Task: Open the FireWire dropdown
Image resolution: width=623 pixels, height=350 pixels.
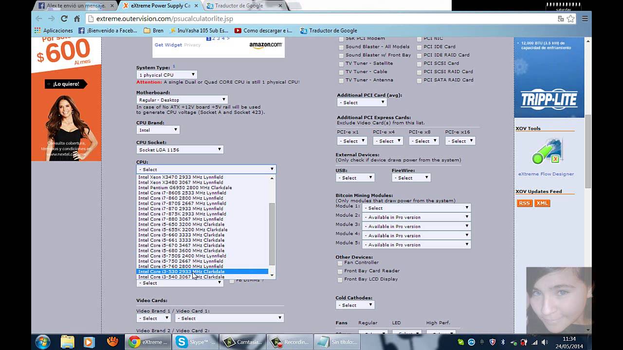Action: coord(411,178)
